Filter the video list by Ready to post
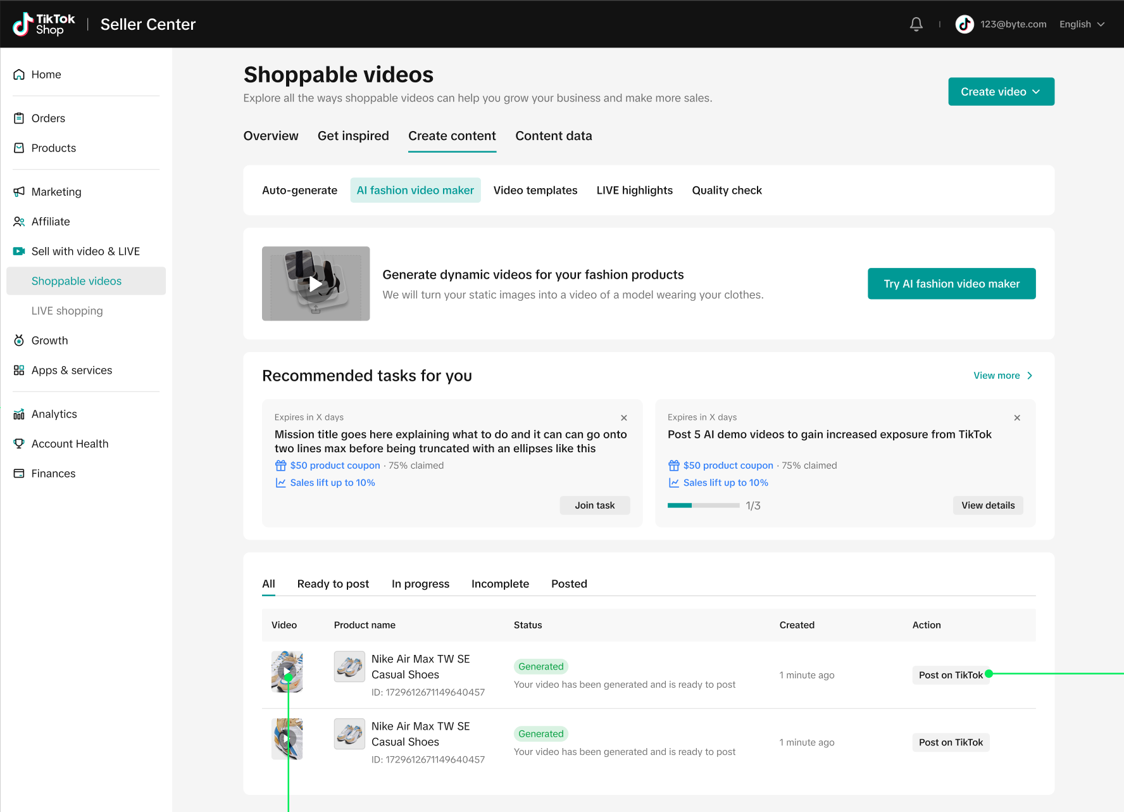The height and width of the screenshot is (812, 1124). pos(333,584)
